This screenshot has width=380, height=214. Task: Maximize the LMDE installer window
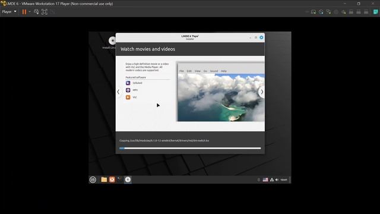[x=256, y=37]
